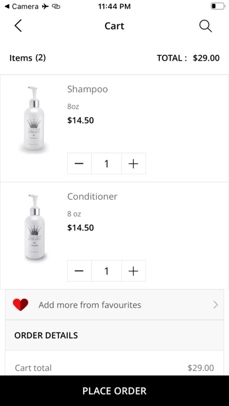Tap the red heart favourites icon
Viewport: 229px width, 406px height.
click(x=20, y=304)
